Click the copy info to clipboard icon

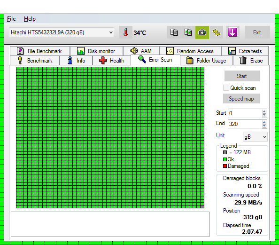click(174, 32)
